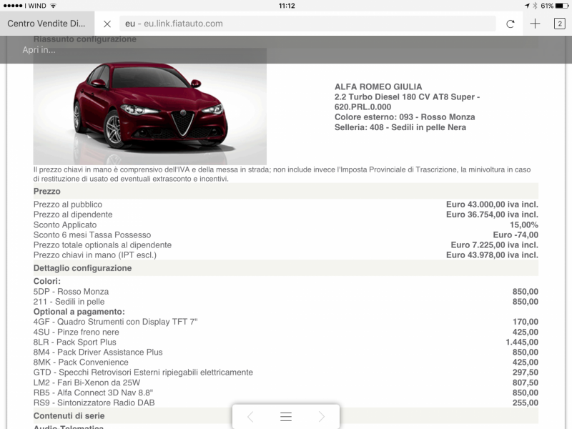The height and width of the screenshot is (429, 572).
Task: Tap the eu.link.fiatauto.com address field
Action: (307, 24)
